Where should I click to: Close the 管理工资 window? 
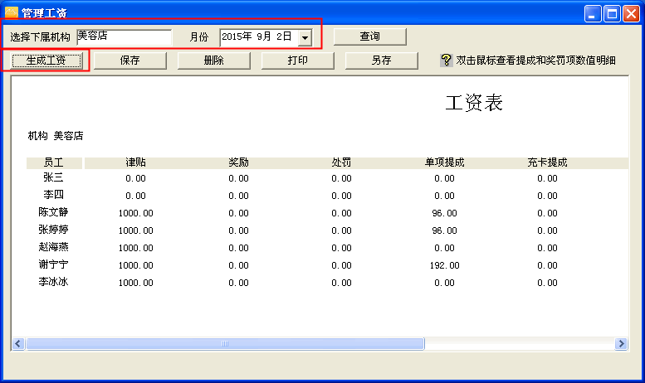pos(631,14)
